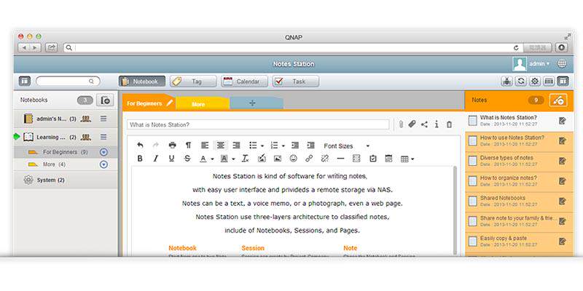Add a new section with the plus tab
This screenshot has width=583, height=291.
point(257,103)
